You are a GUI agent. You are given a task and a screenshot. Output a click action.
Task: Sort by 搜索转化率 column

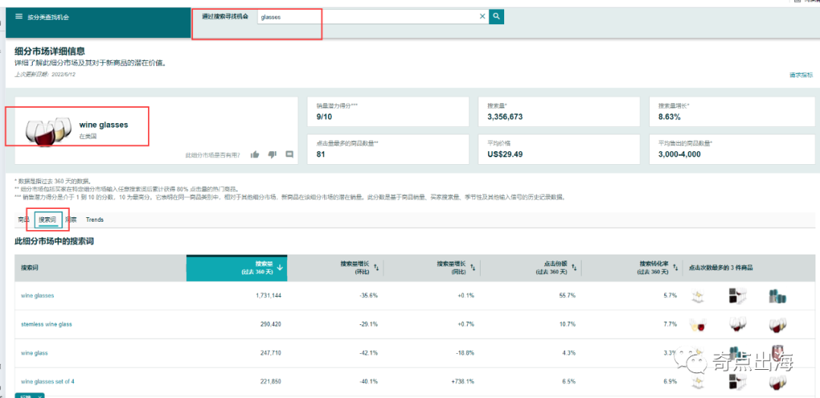coord(658,268)
